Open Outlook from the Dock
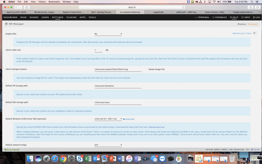The image size is (262, 164). (96, 158)
